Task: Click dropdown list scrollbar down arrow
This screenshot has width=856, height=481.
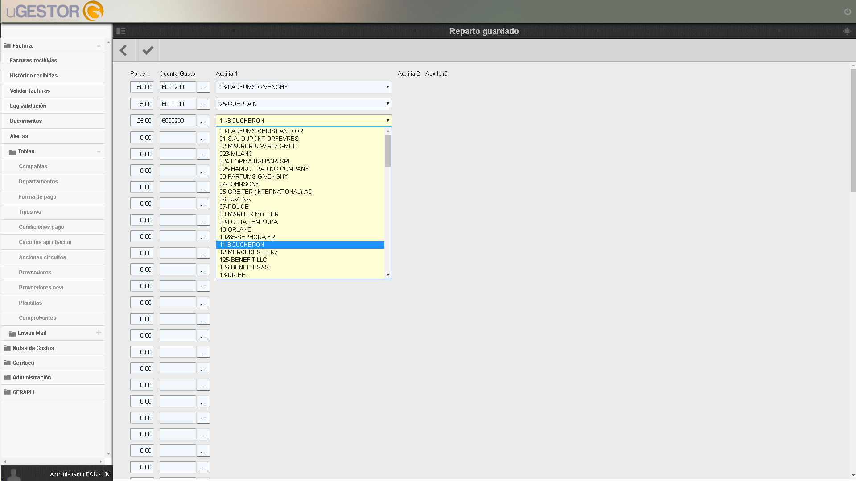Action: click(388, 275)
